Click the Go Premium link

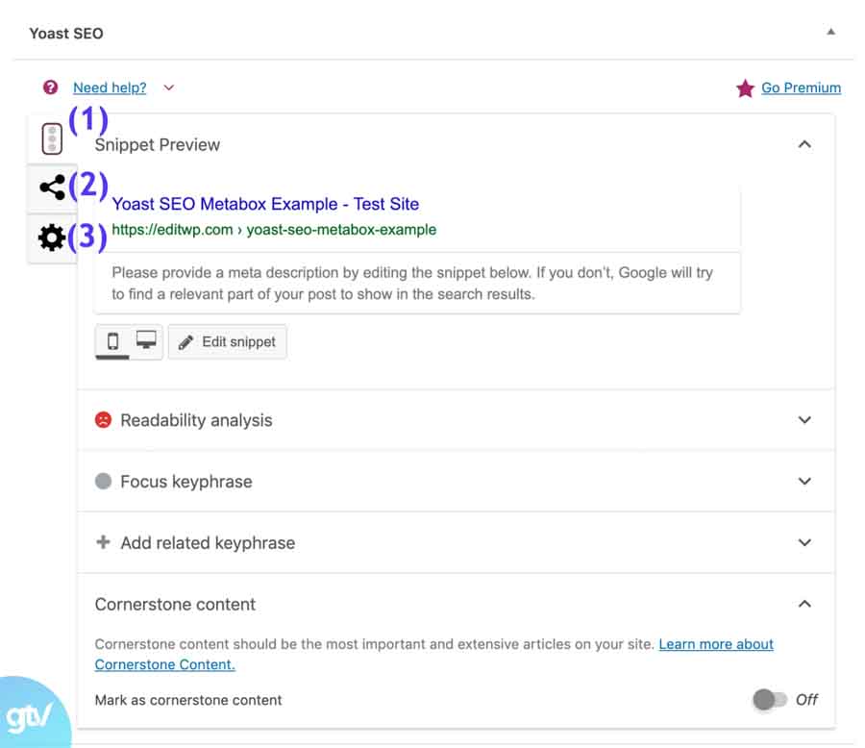click(801, 87)
